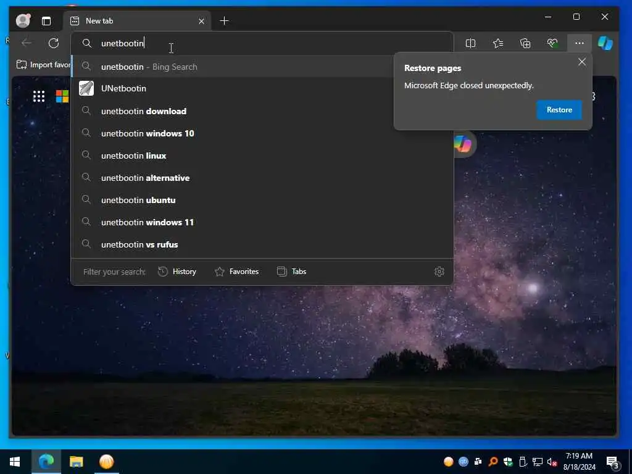Open address bar search settings gear
632x474 pixels.
[x=439, y=272]
